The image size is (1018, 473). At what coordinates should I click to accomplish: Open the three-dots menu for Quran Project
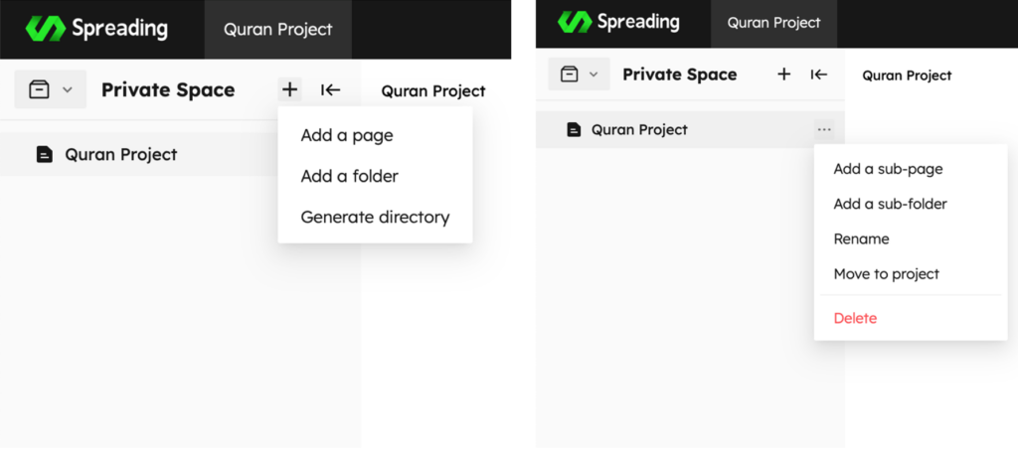(824, 130)
